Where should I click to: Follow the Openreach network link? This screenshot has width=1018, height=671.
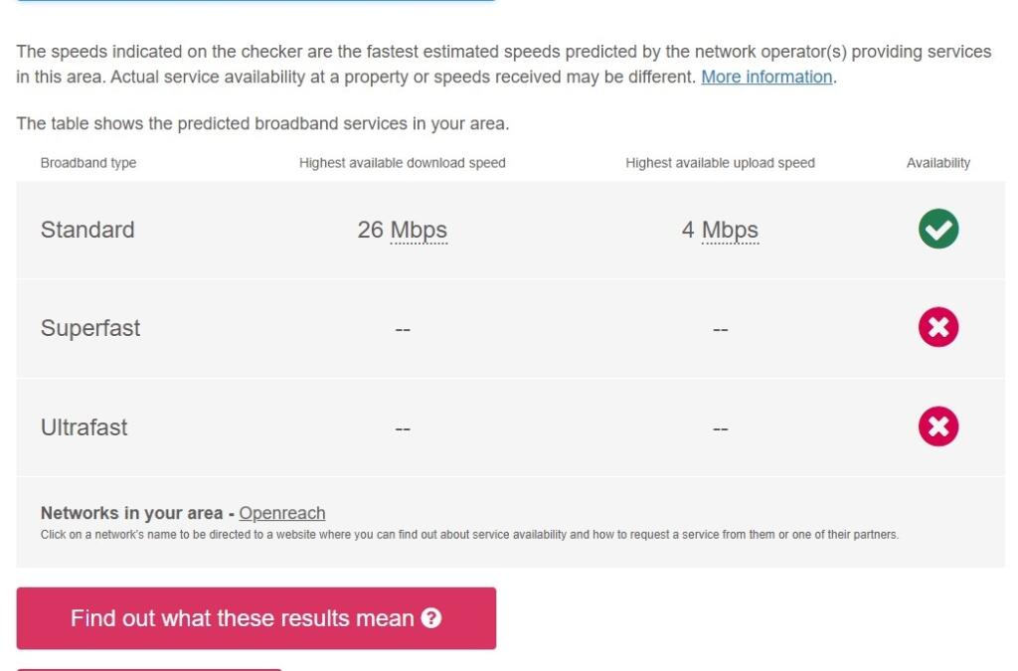click(x=282, y=513)
